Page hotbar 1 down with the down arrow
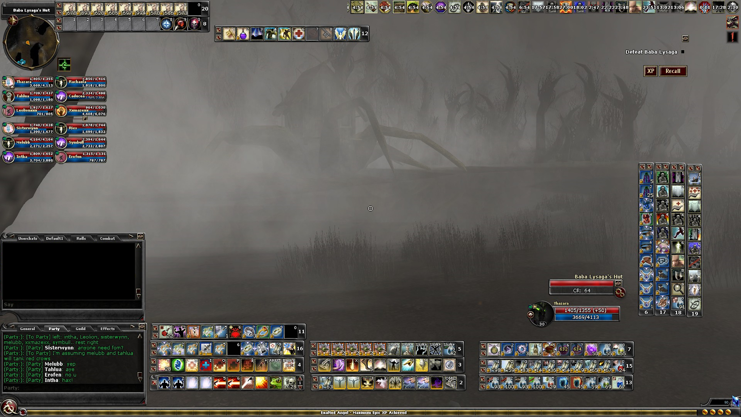Viewport: 741px width, 417px height. click(x=300, y=387)
